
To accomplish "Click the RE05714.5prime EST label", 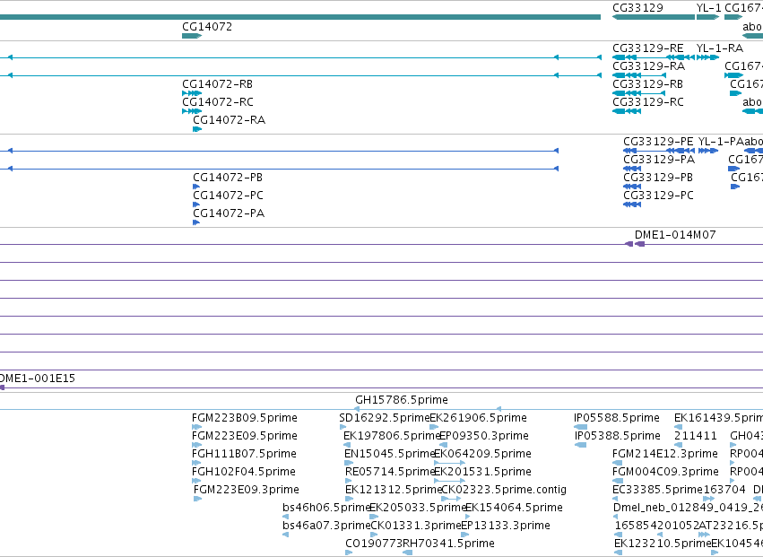I will pos(390,472).
